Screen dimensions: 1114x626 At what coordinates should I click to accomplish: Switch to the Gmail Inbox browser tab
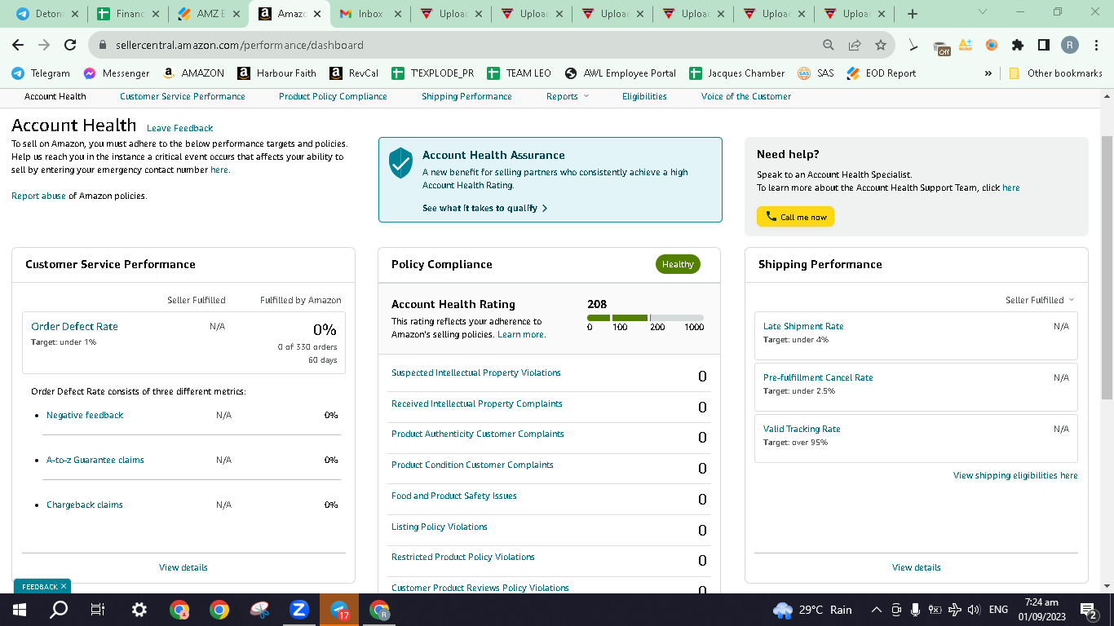tap(370, 14)
